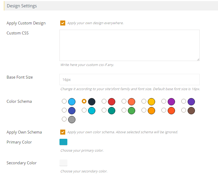The width and height of the screenshot is (218, 179).
Task: Toggle the Apply Custom Design checkbox
Action: click(63, 23)
